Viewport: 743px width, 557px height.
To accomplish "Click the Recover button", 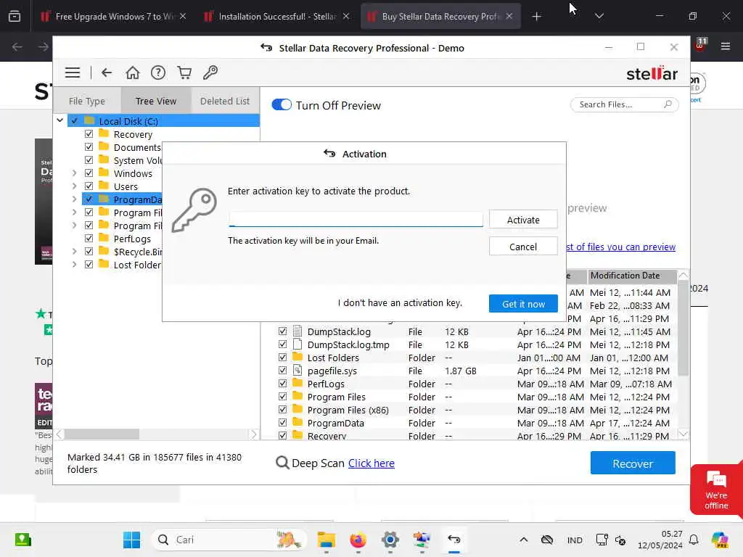I will (x=633, y=463).
